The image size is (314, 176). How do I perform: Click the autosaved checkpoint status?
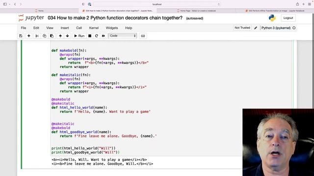point(195,19)
